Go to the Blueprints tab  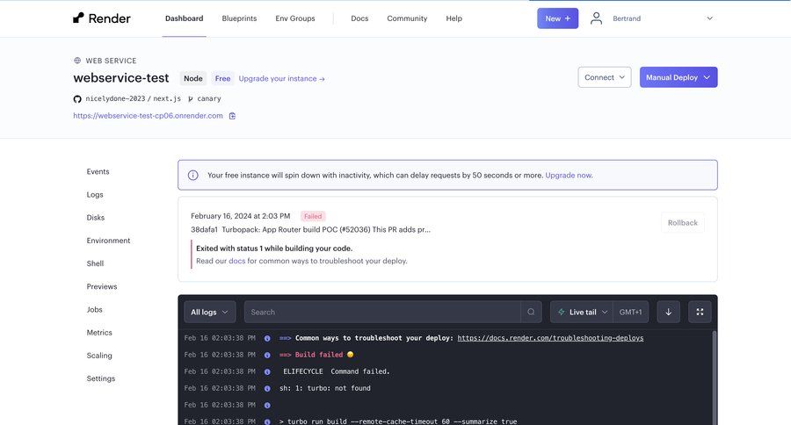point(239,18)
